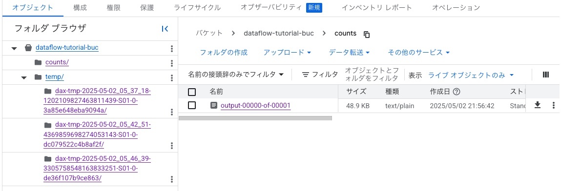The width and height of the screenshot is (561, 191).
Task: Switch to the オブザーバビリティ tab
Action: click(271, 7)
